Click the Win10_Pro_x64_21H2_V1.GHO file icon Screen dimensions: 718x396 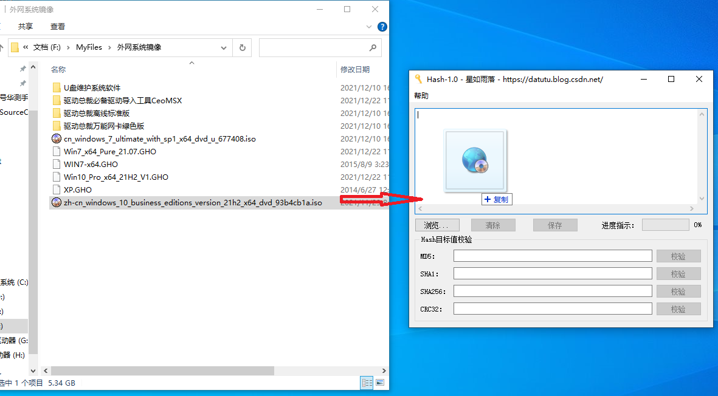(x=57, y=177)
